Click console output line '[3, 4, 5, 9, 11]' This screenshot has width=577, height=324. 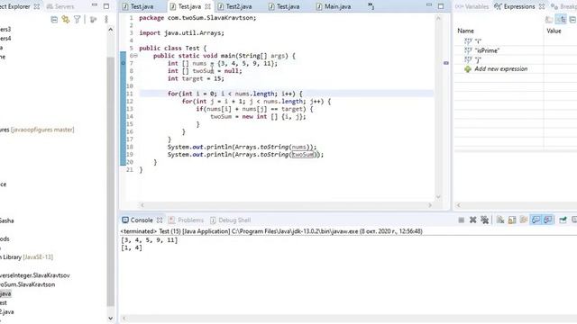(x=150, y=240)
